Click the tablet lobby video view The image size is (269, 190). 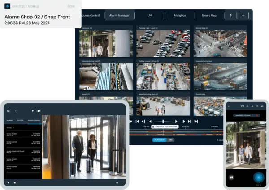click(x=84, y=147)
